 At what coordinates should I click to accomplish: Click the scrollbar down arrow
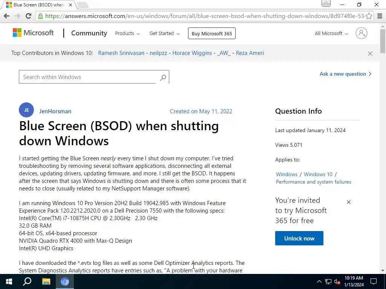point(383,271)
